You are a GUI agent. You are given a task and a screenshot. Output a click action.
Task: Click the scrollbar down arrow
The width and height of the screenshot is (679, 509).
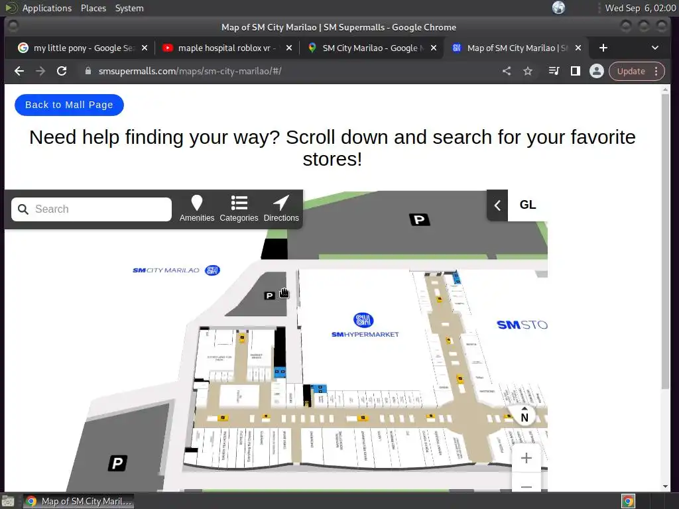(666, 486)
